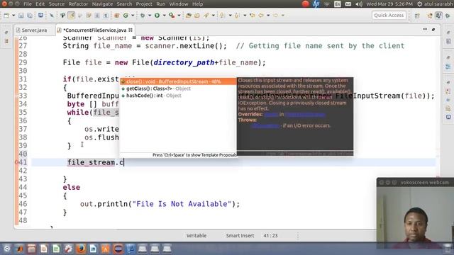
Task: Open the MATLAB icon in the taskbar
Action: 19,249
